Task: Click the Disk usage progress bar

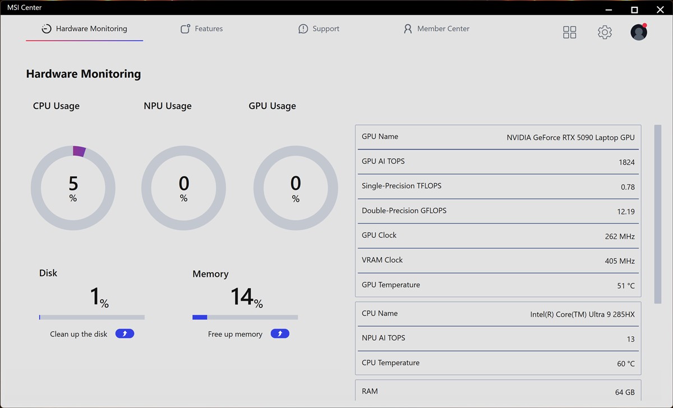Action: tap(92, 317)
